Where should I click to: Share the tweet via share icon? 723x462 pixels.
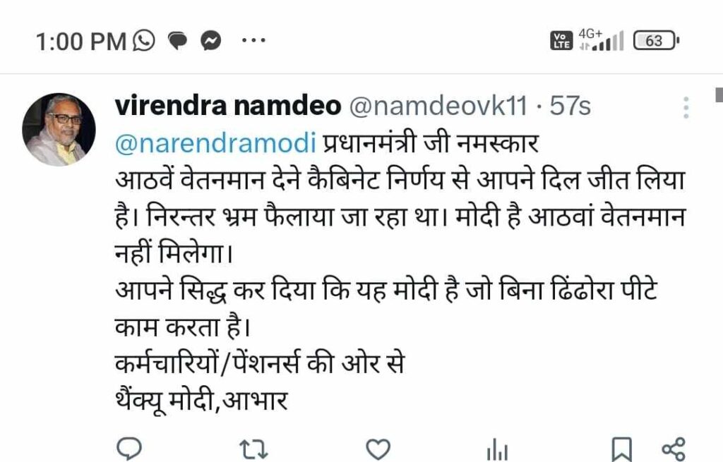[x=673, y=449]
